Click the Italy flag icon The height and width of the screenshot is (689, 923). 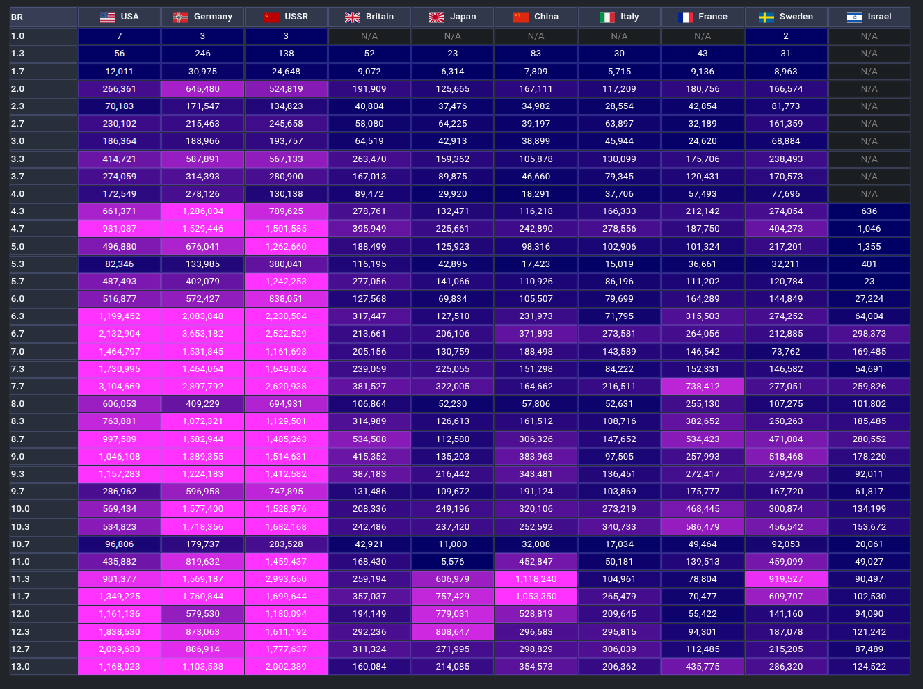[x=607, y=17]
